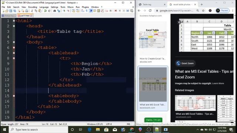
Task: Click the Cut scissors icon
Action: (x=32, y=11)
